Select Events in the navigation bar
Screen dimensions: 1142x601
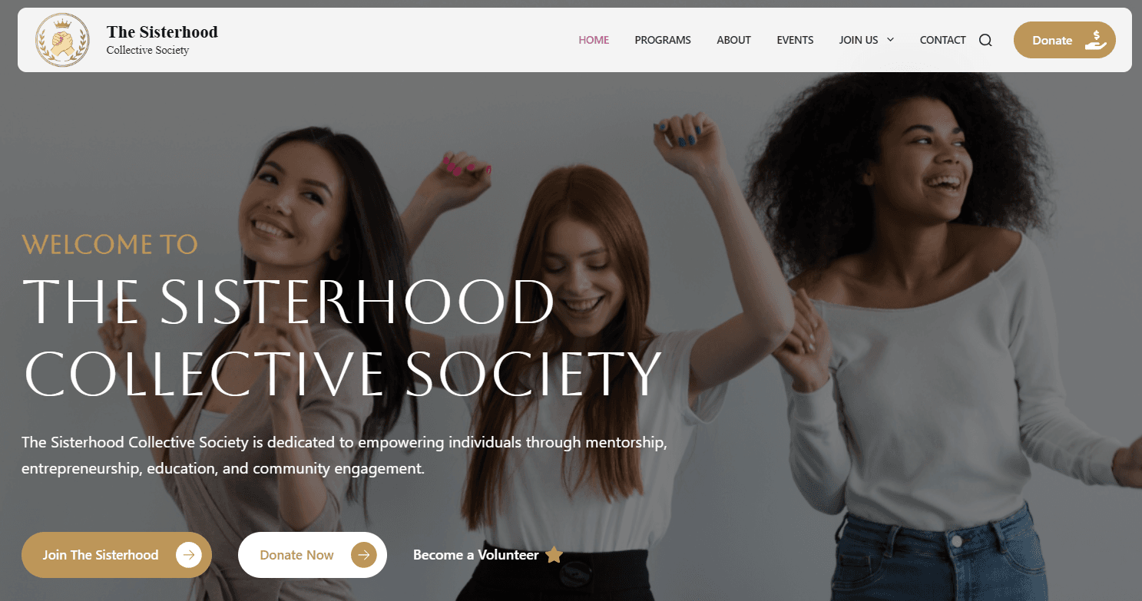coord(795,40)
